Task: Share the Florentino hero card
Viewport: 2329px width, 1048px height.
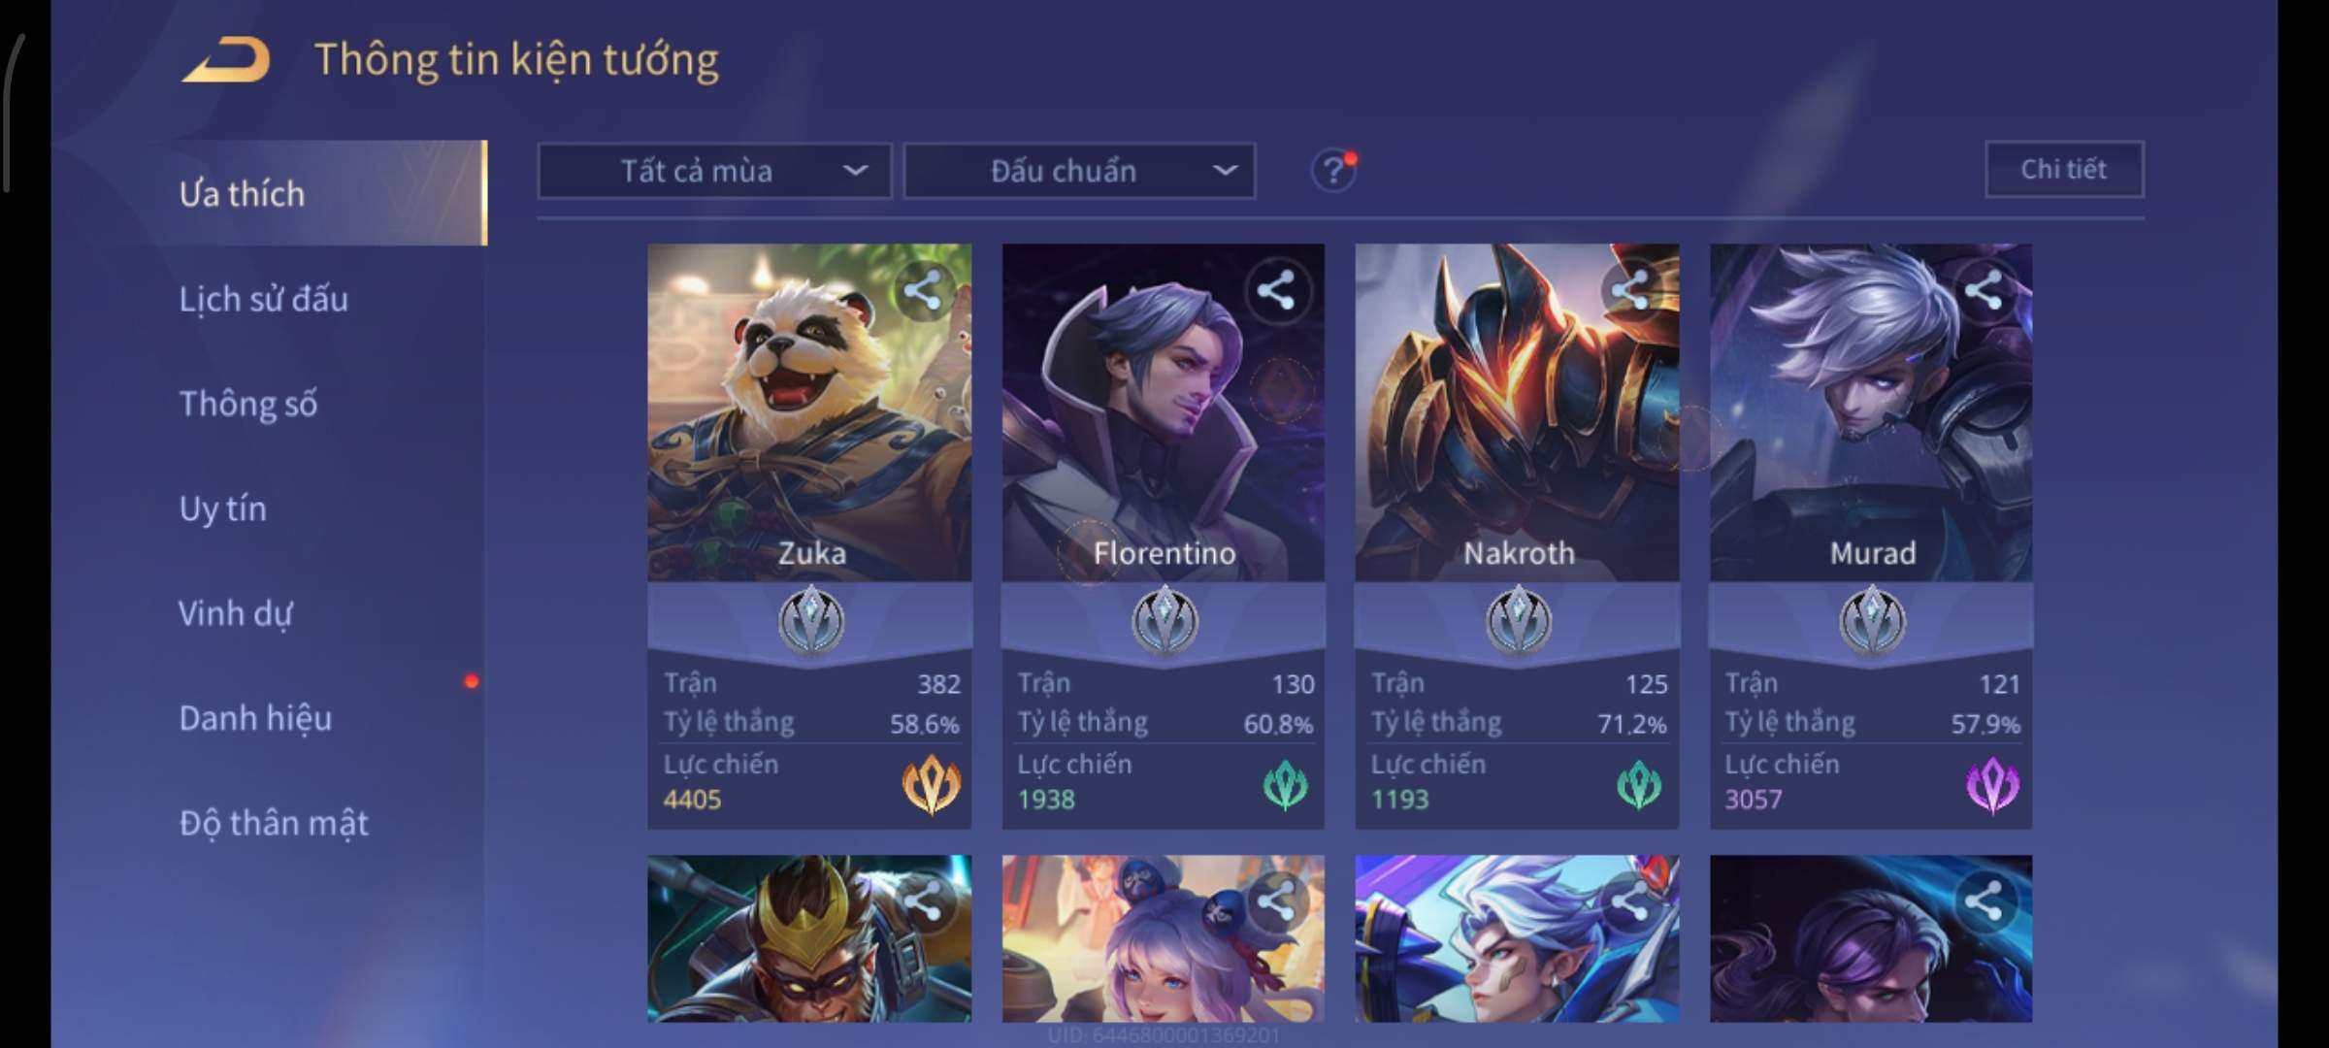Action: [1275, 290]
